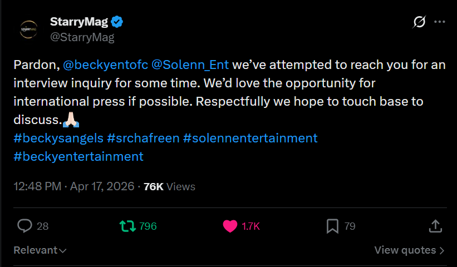Image resolution: width=457 pixels, height=267 pixels.
Task: Click the StarryMag display name
Action: click(79, 22)
